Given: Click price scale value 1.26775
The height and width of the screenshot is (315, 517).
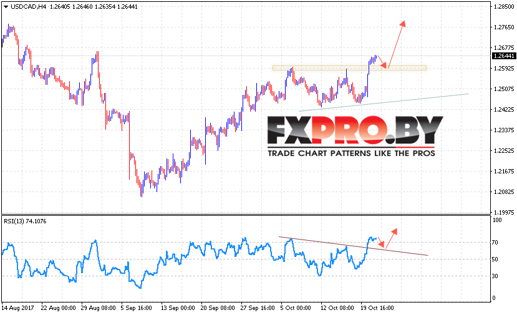Looking at the screenshot, I should [504, 48].
